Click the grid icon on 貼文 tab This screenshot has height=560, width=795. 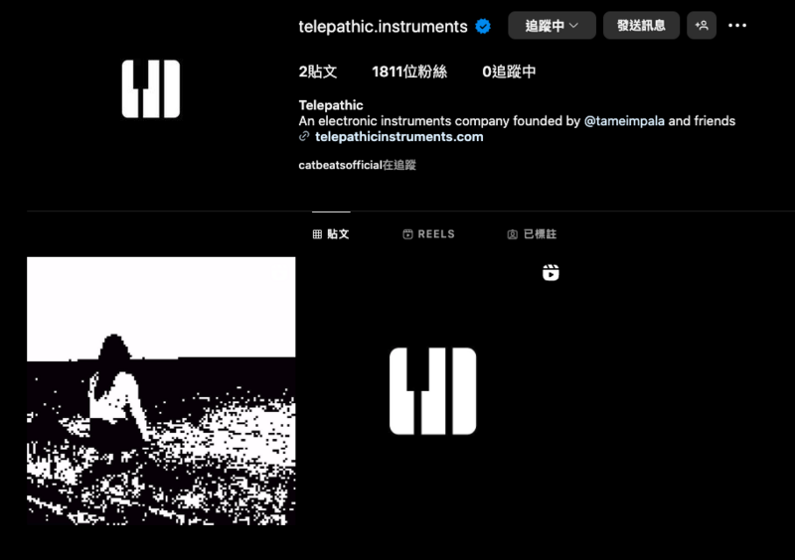pyautogui.click(x=317, y=234)
